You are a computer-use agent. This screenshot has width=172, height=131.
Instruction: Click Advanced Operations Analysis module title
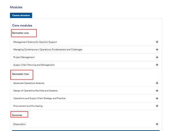29,83
